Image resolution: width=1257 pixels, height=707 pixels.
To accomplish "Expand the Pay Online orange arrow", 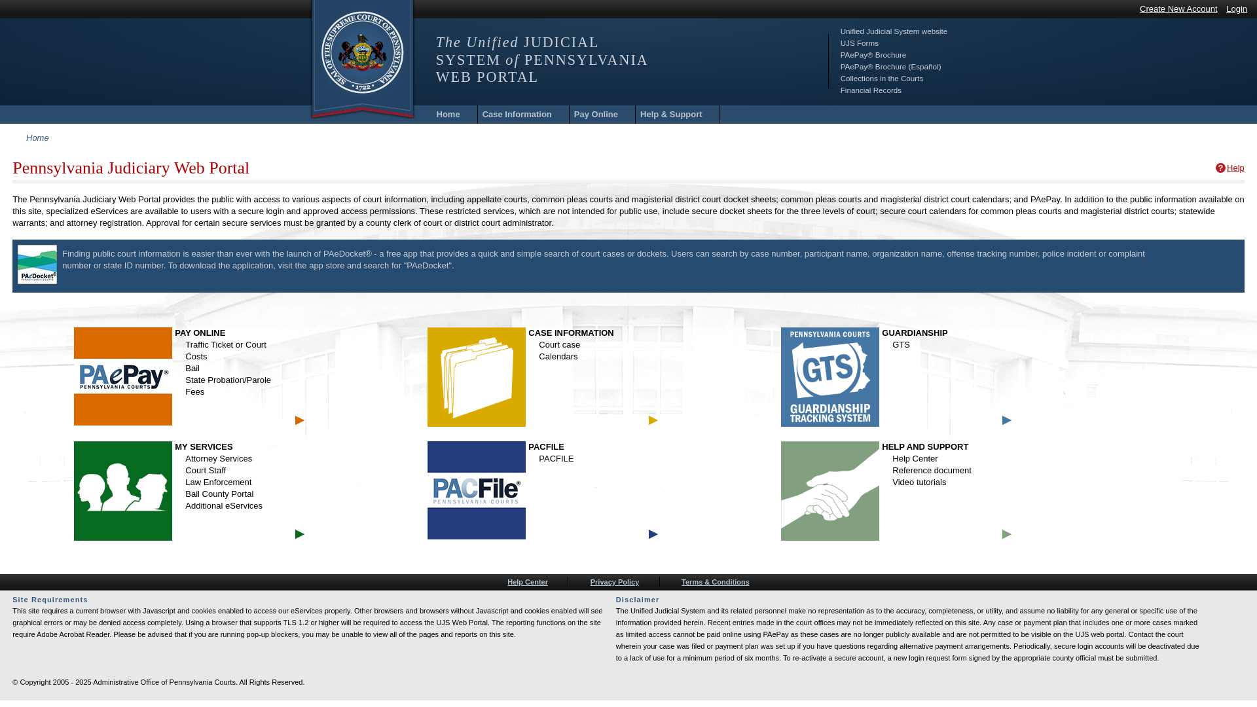I will (x=300, y=420).
